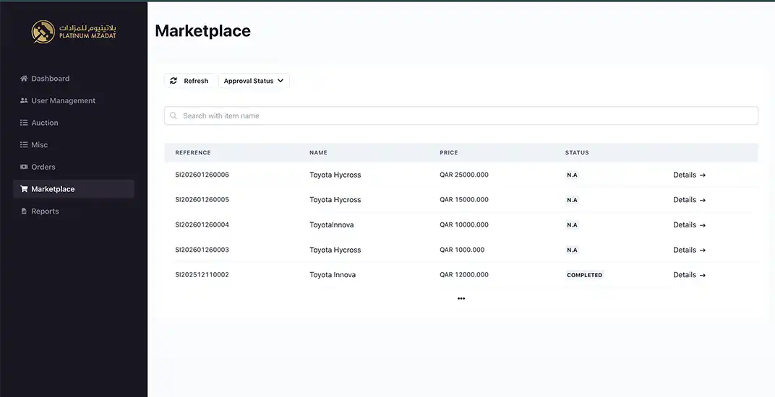Focus the Search with item name field
The width and height of the screenshot is (775, 397).
(x=463, y=115)
